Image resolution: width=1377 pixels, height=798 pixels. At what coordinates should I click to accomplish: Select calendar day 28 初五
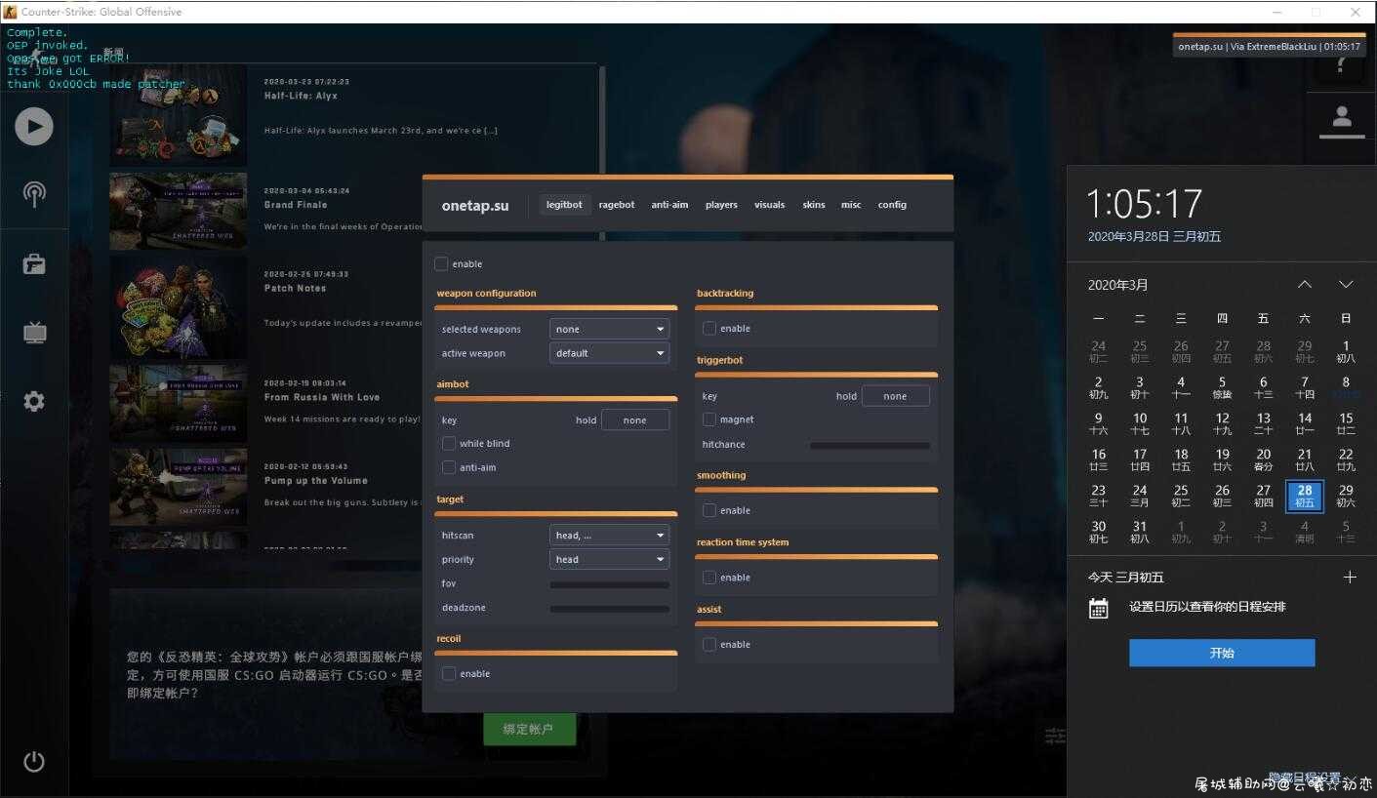pyautogui.click(x=1305, y=496)
